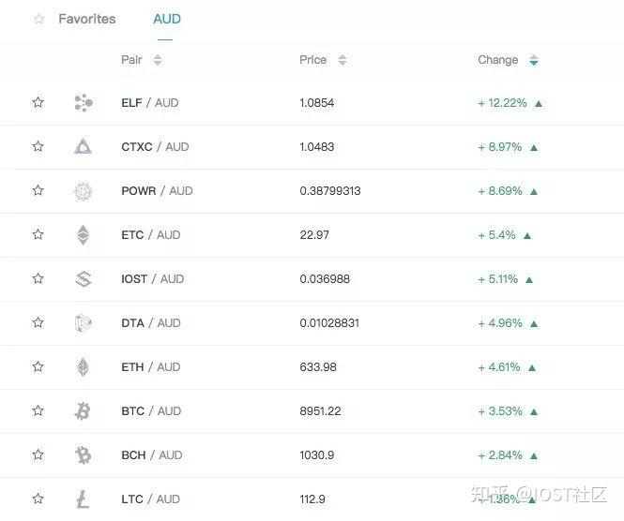Click the POWR price 0.38799313

click(x=330, y=191)
